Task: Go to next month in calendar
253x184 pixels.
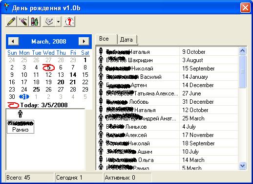Action: (x=84, y=41)
